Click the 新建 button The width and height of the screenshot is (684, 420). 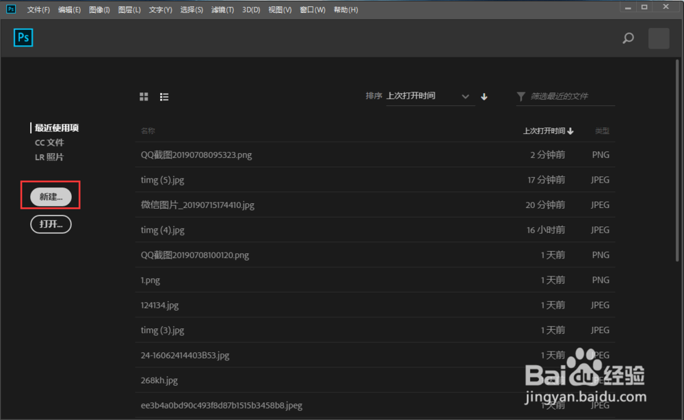click(x=51, y=196)
